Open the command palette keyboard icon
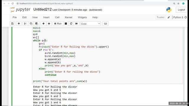The width and height of the screenshot is (189, 106). point(105,24)
